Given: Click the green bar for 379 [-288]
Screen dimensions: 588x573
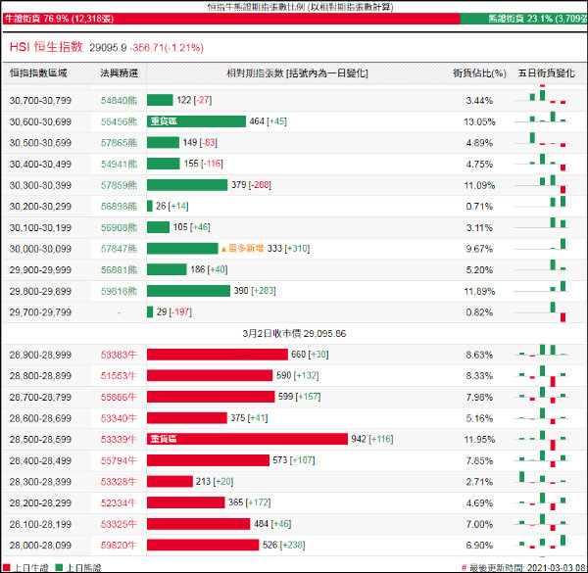Looking at the screenshot, I should click(x=187, y=185).
